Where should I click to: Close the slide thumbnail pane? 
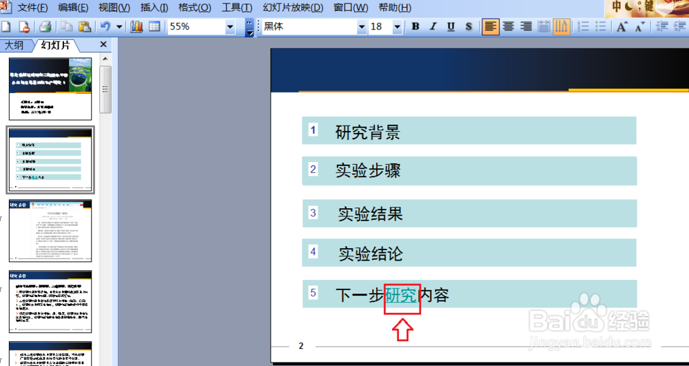tap(103, 44)
